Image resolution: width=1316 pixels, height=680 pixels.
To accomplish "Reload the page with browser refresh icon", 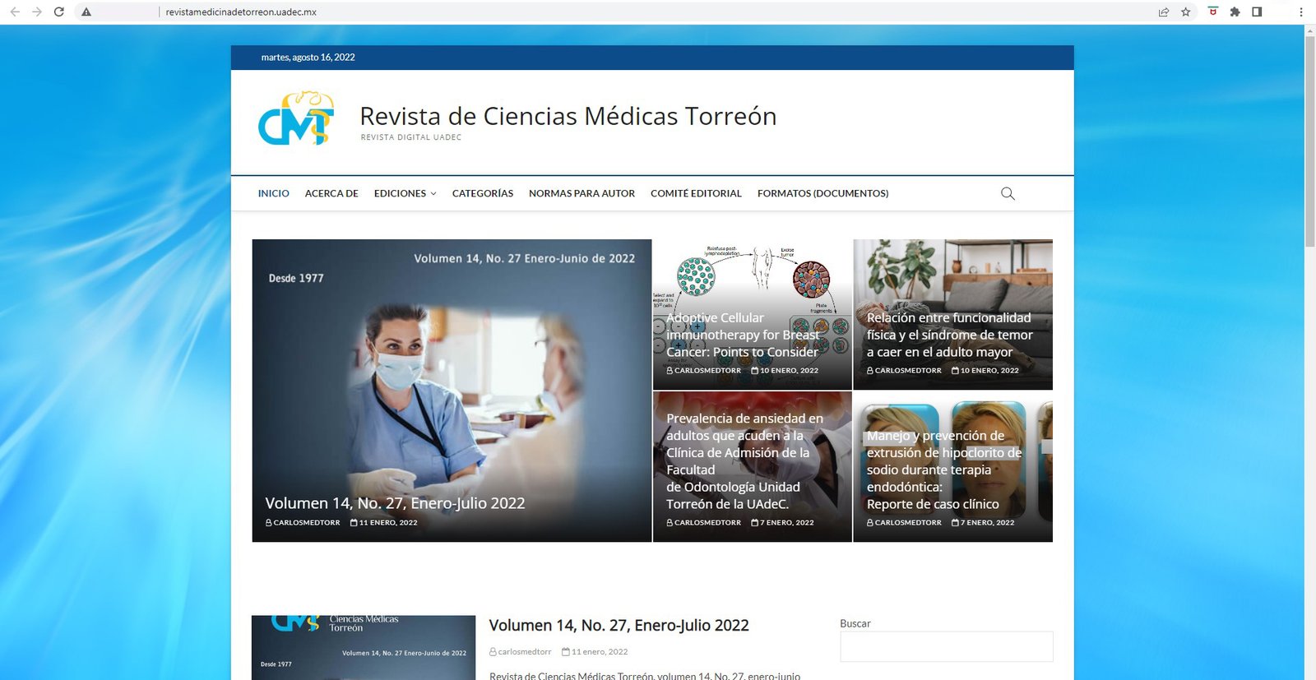I will [59, 12].
